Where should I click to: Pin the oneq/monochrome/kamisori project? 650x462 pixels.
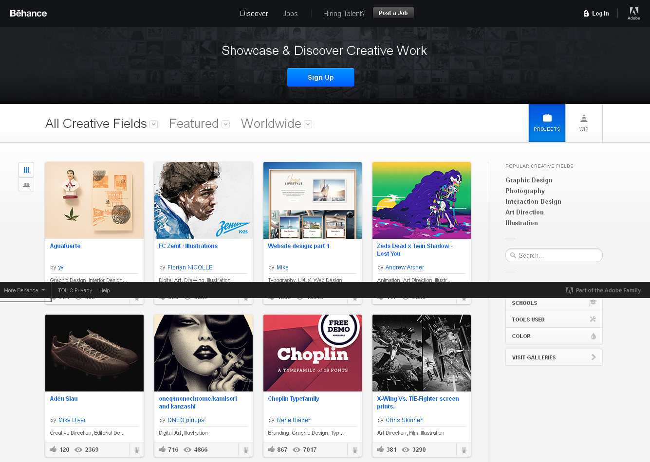click(246, 450)
